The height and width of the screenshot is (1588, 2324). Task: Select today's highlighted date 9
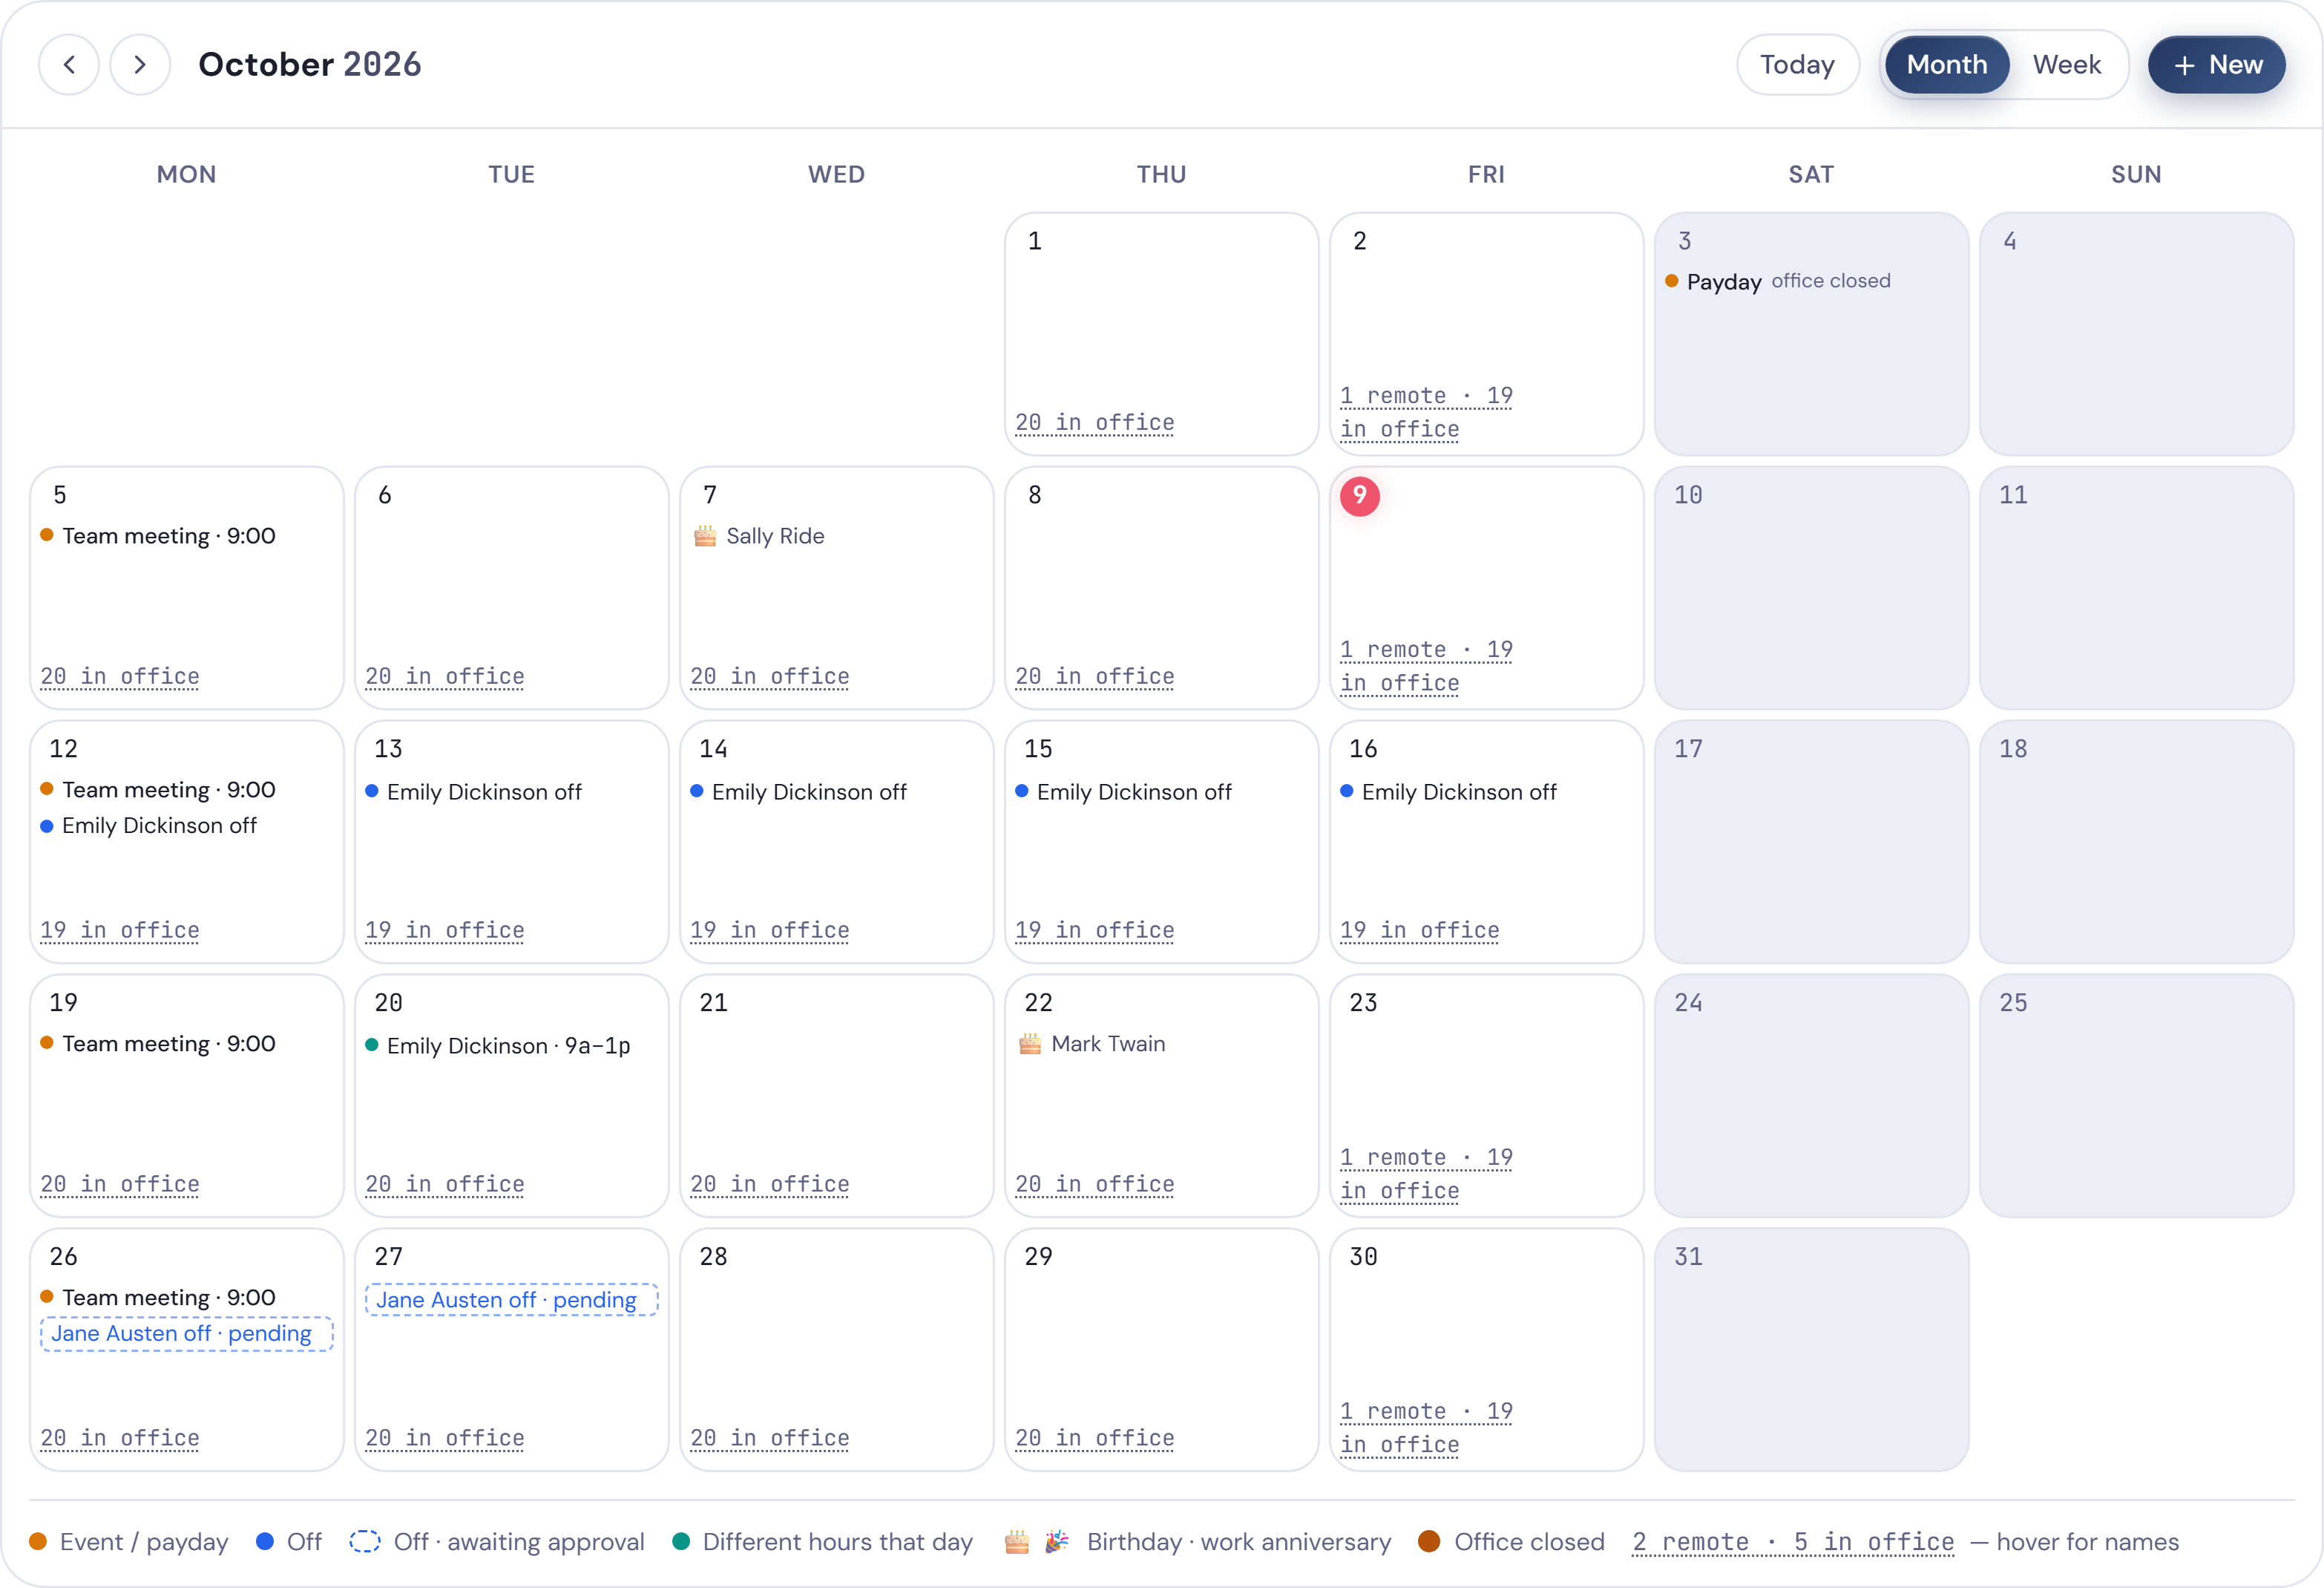1360,495
